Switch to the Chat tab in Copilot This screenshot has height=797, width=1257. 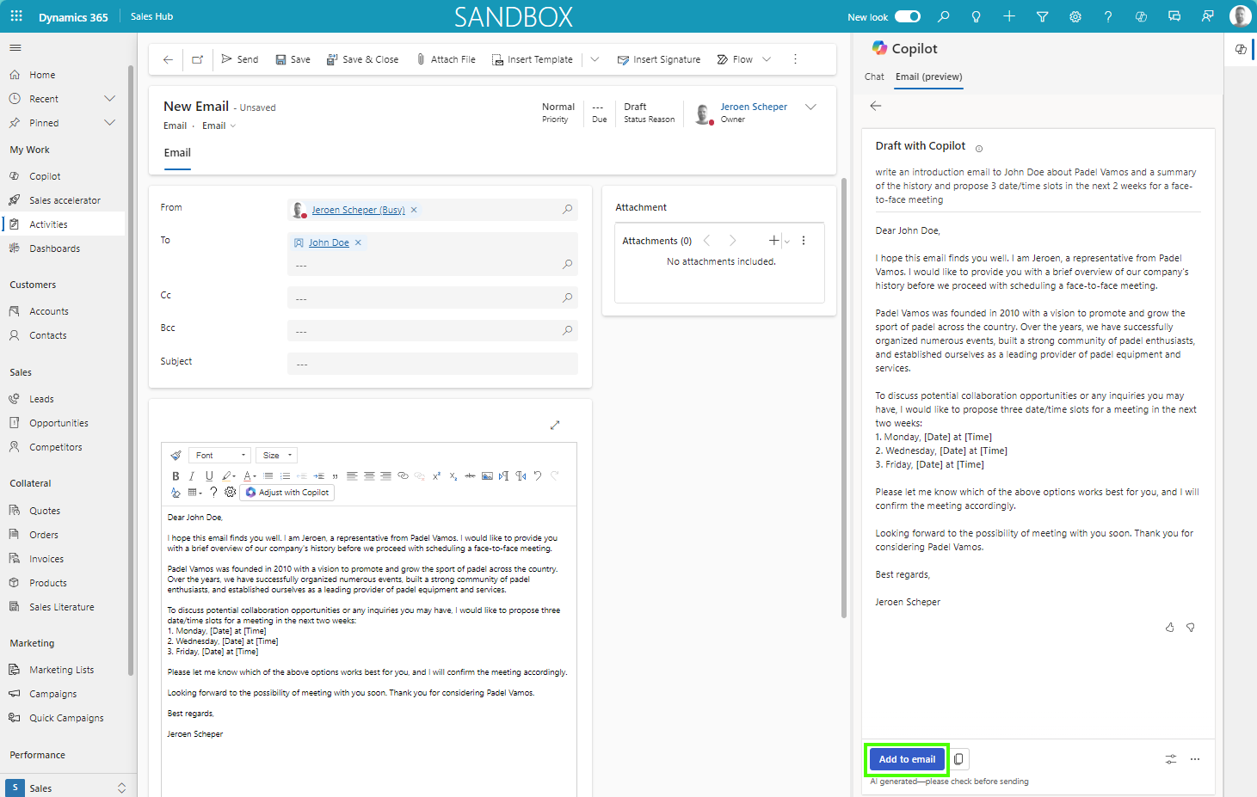(874, 77)
